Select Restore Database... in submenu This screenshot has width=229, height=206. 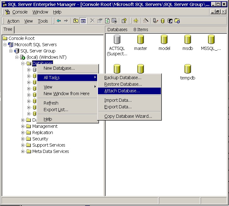click(129, 84)
